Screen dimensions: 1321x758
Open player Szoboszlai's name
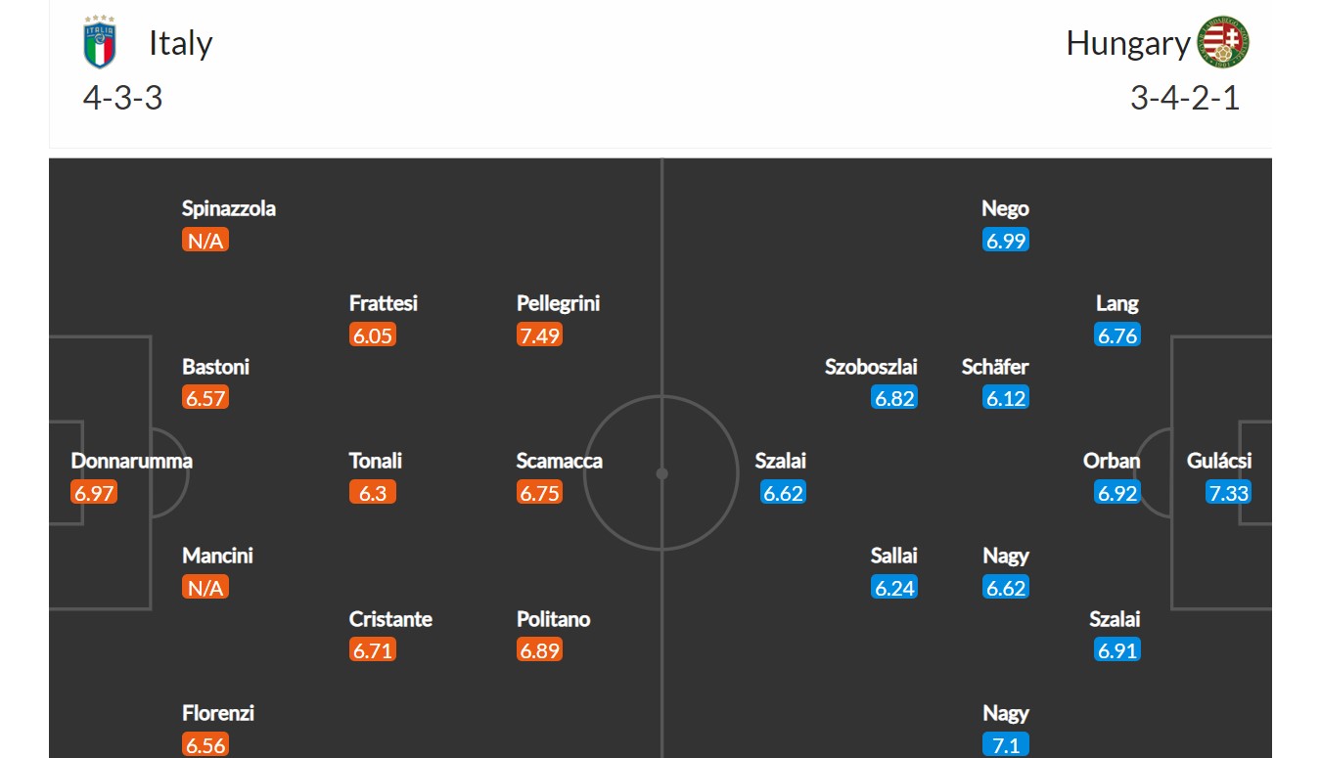(x=872, y=367)
